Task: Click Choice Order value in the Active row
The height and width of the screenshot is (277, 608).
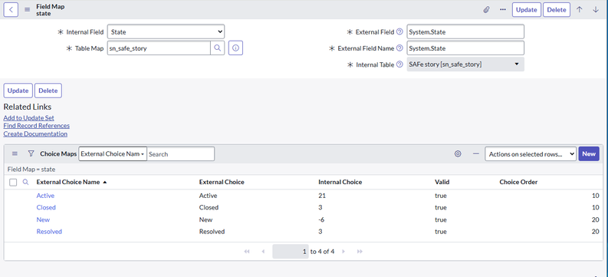Action: [x=596, y=196]
